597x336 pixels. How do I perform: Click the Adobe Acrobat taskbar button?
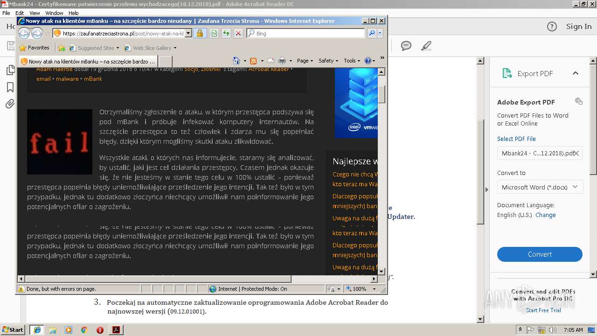pos(116,330)
